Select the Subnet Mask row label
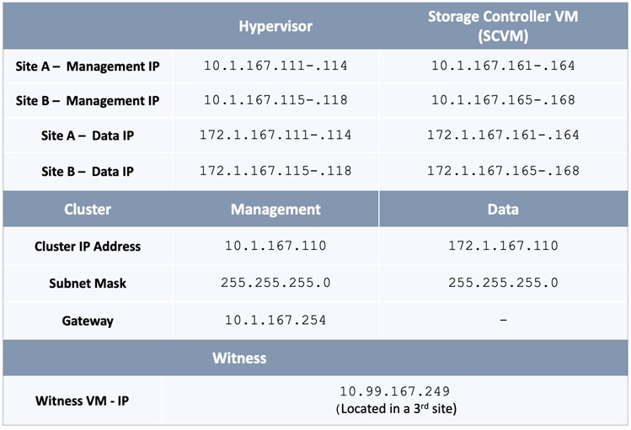Image resolution: width=631 pixels, height=430 pixels. [88, 284]
